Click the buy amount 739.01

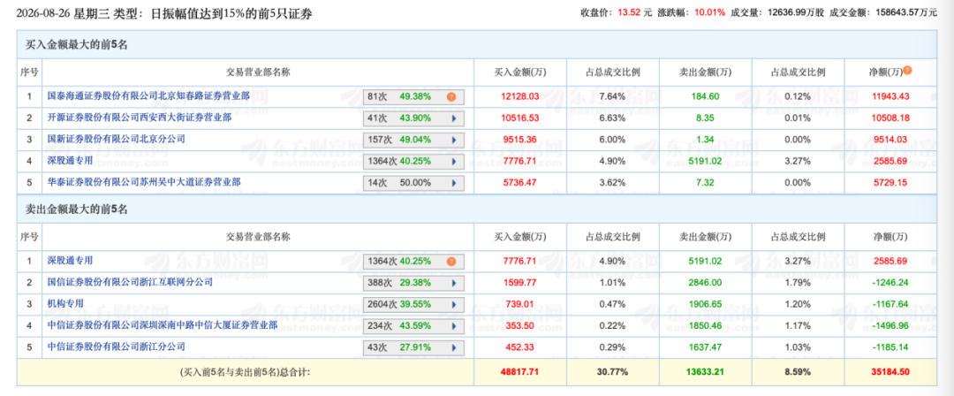tap(520, 304)
